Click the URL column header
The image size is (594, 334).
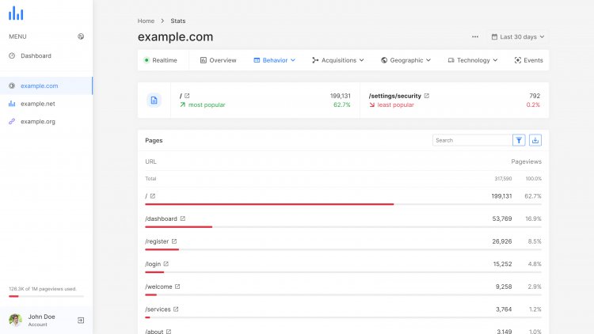pos(150,161)
